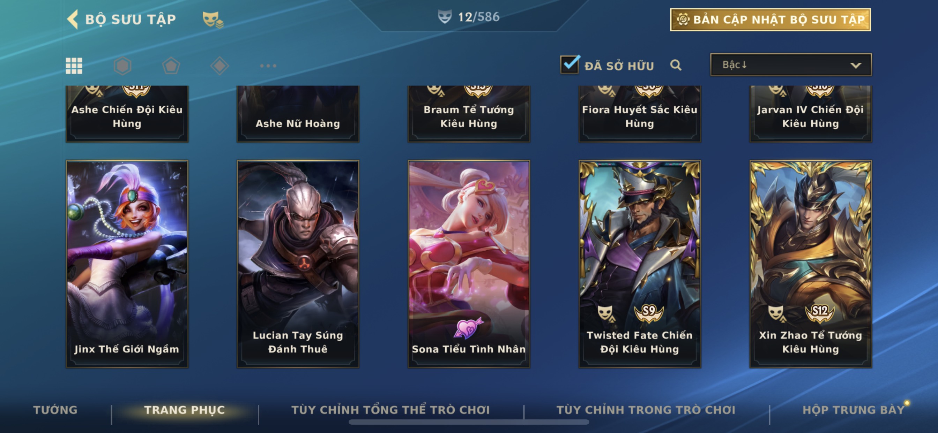Click Bản Cập Nhật Bộ Sưu Tập button

(x=770, y=20)
